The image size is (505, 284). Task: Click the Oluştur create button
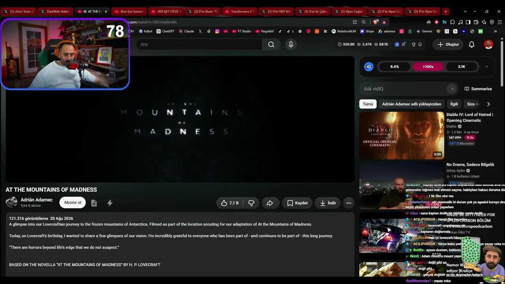point(448,45)
